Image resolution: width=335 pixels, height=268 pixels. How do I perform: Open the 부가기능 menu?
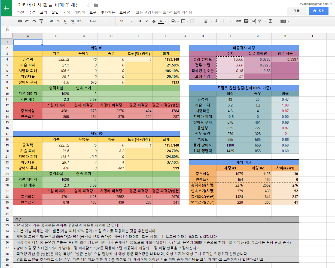tap(108, 13)
